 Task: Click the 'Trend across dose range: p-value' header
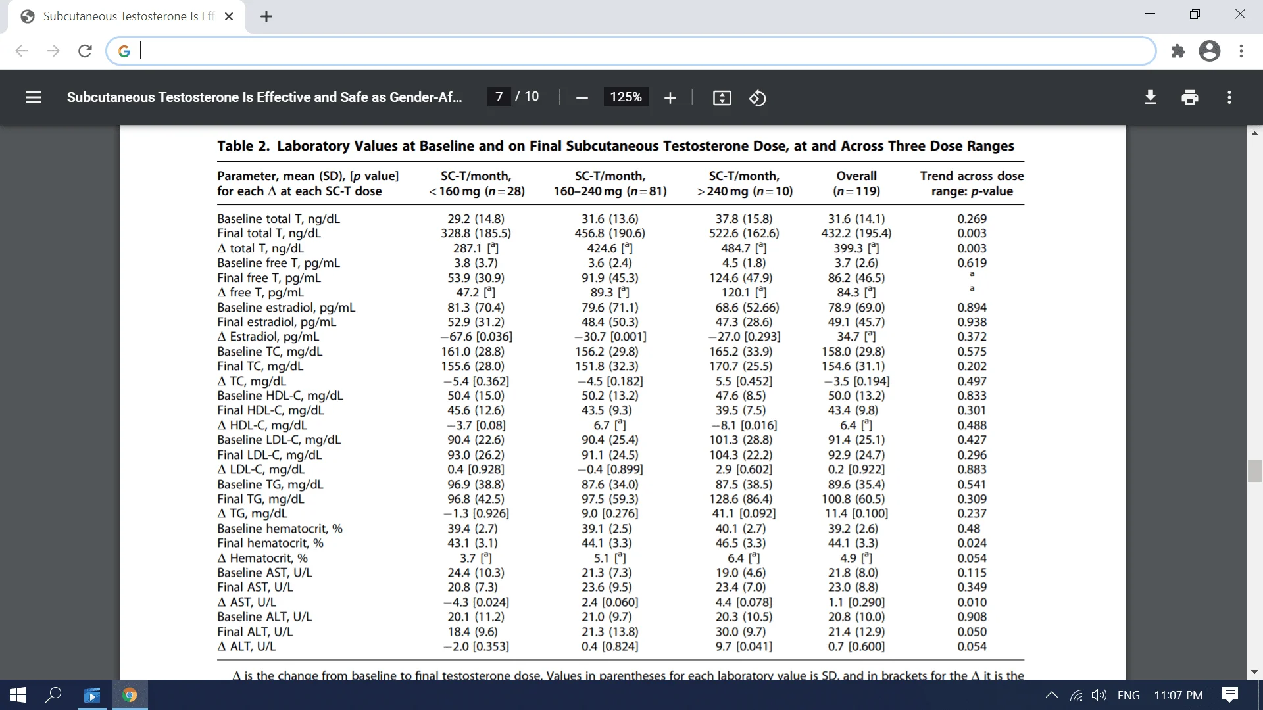click(972, 183)
